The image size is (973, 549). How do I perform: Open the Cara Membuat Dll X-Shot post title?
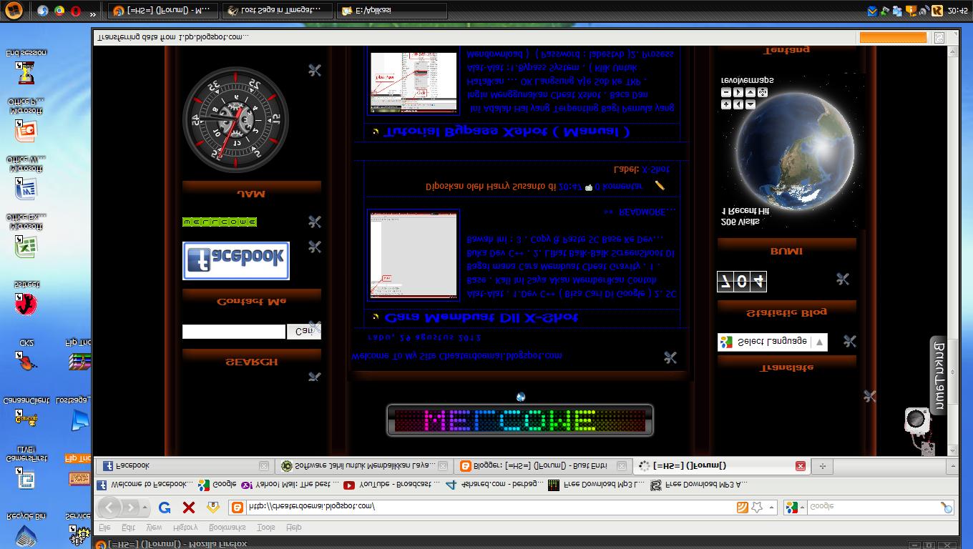[x=481, y=317]
